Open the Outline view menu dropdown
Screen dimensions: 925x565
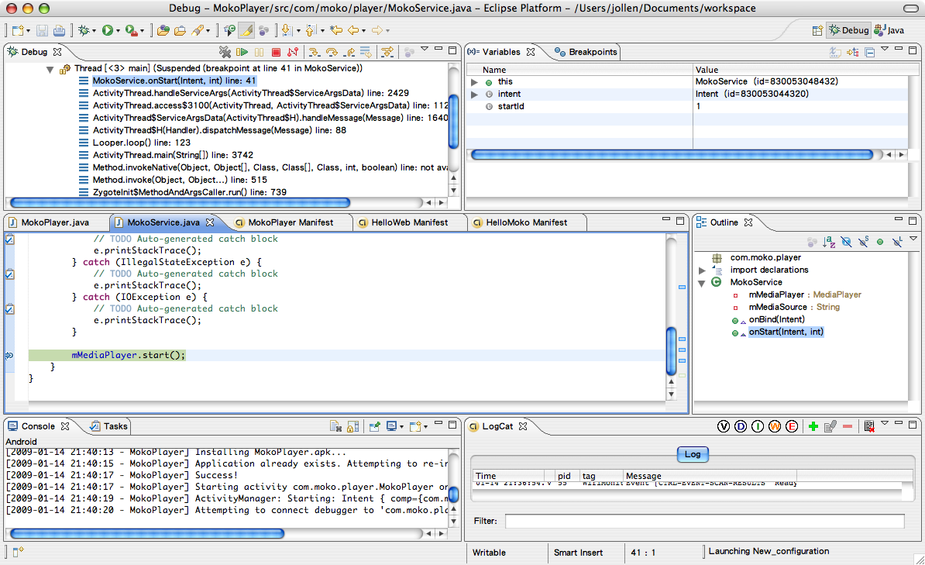tap(913, 239)
